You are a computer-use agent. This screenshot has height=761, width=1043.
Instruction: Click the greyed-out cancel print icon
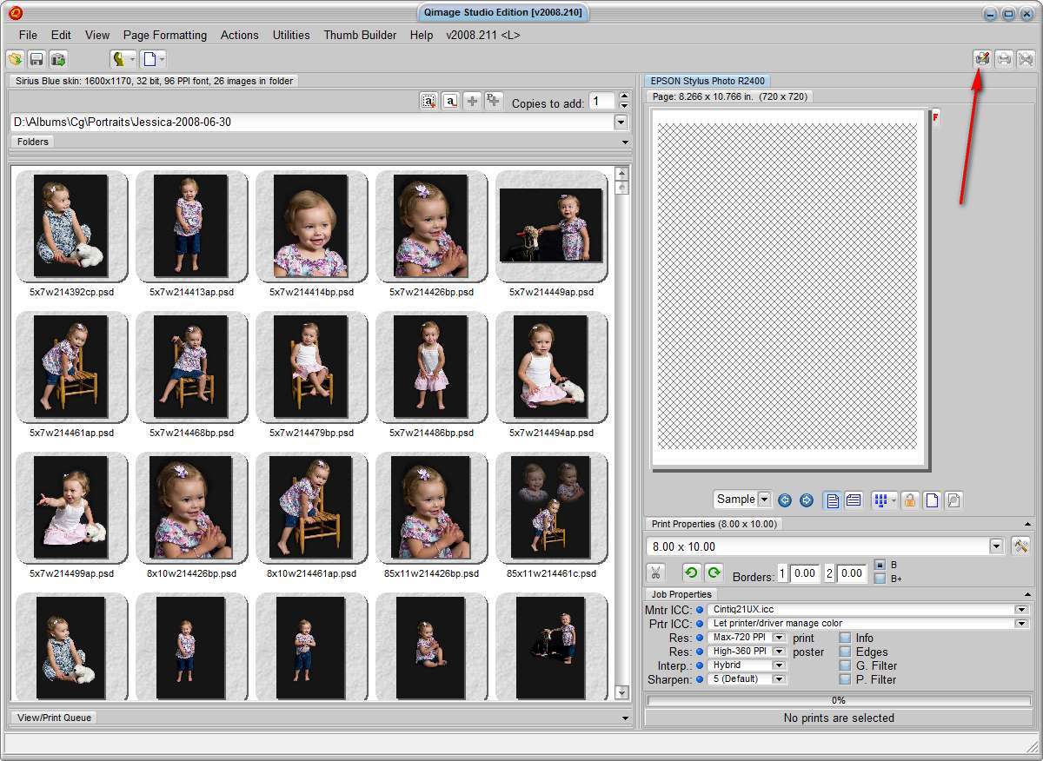pyautogui.click(x=1026, y=59)
